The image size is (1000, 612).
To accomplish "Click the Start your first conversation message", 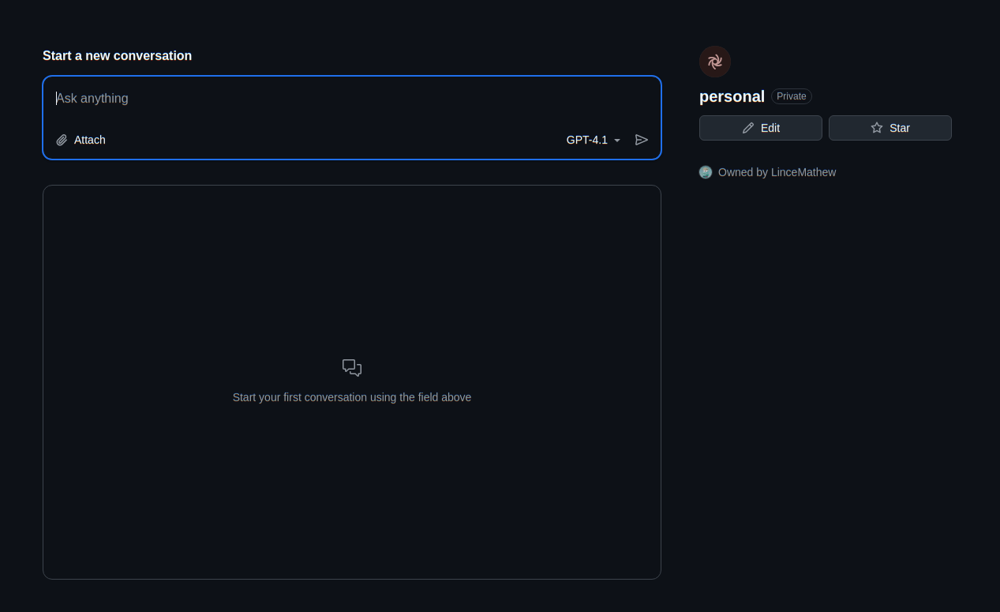I will 352,397.
